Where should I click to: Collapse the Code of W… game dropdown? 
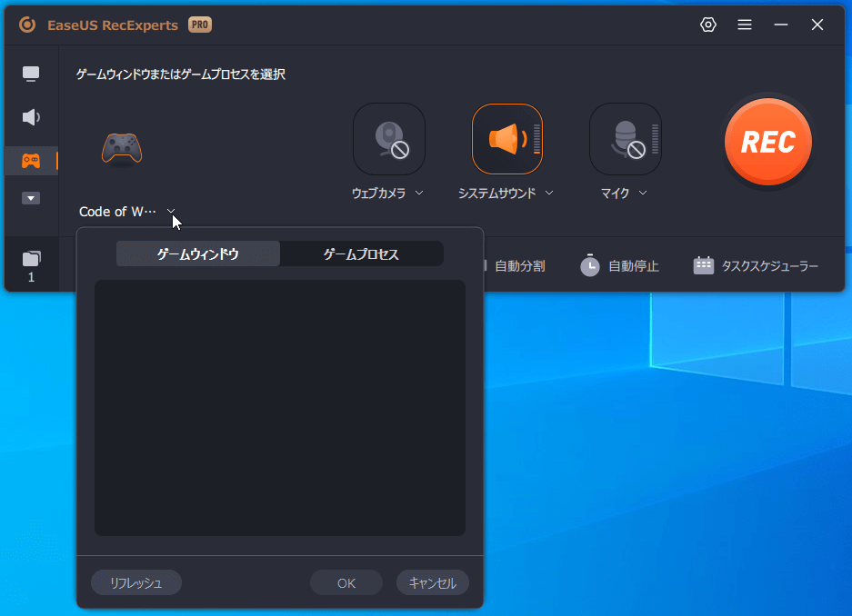(x=171, y=212)
